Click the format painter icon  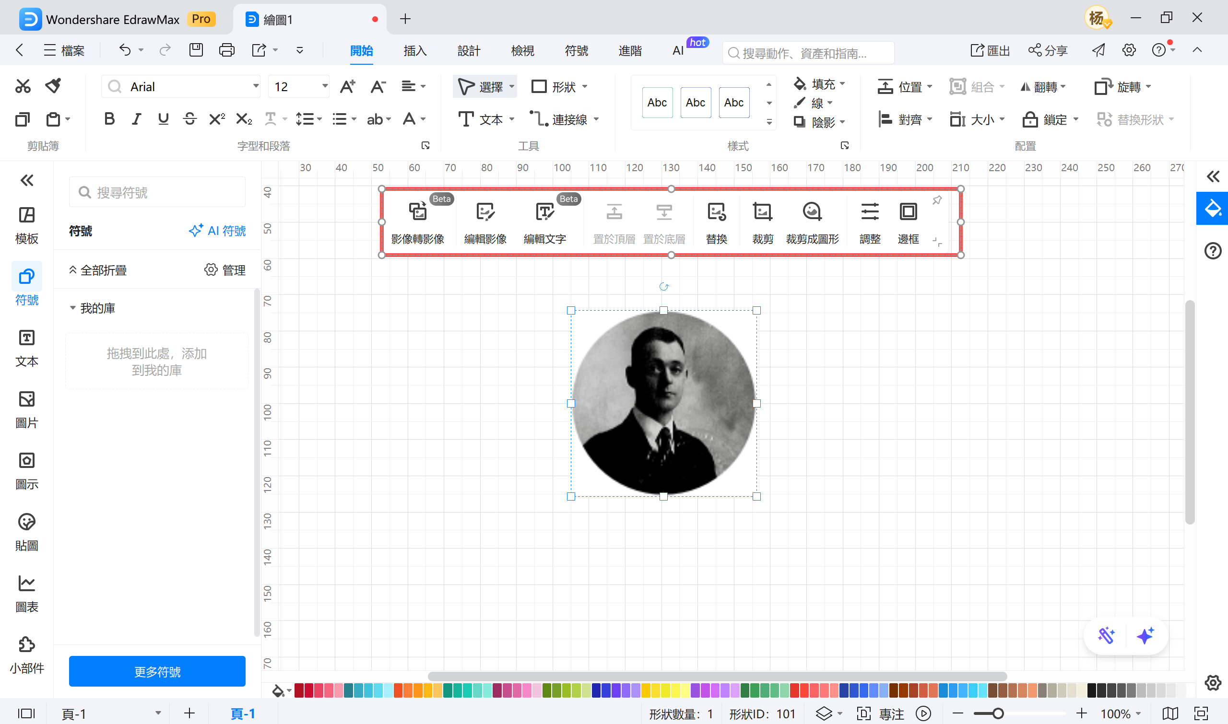click(53, 86)
